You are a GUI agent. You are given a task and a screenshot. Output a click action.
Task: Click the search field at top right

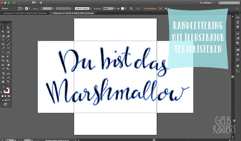(x=229, y=3)
